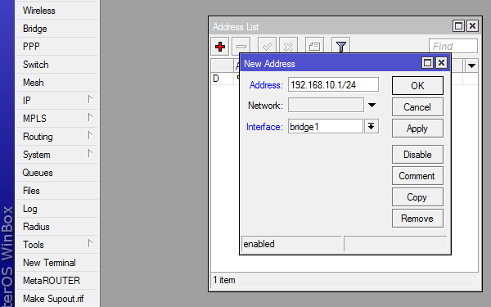Click the cross disable icon in toolbar
Image resolution: width=491 pixels, height=307 pixels.
point(288,47)
